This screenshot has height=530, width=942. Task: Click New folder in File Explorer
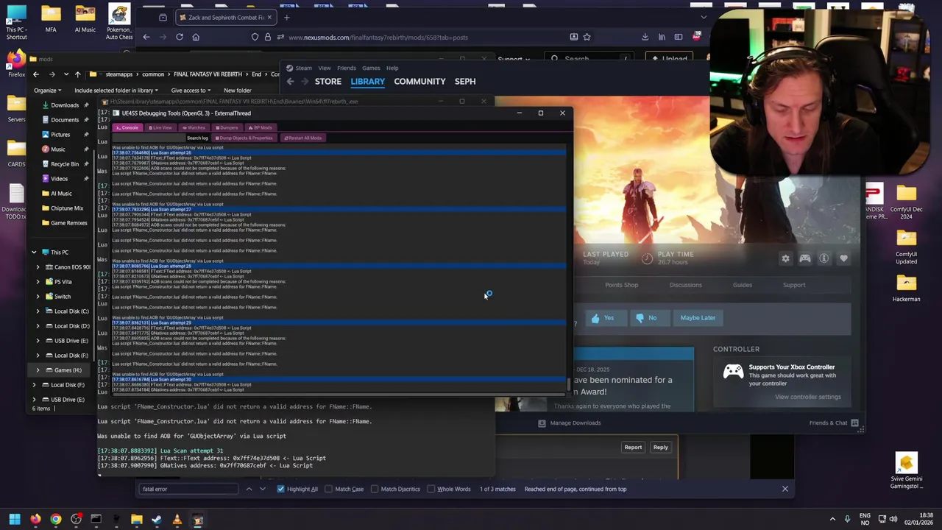click(237, 91)
